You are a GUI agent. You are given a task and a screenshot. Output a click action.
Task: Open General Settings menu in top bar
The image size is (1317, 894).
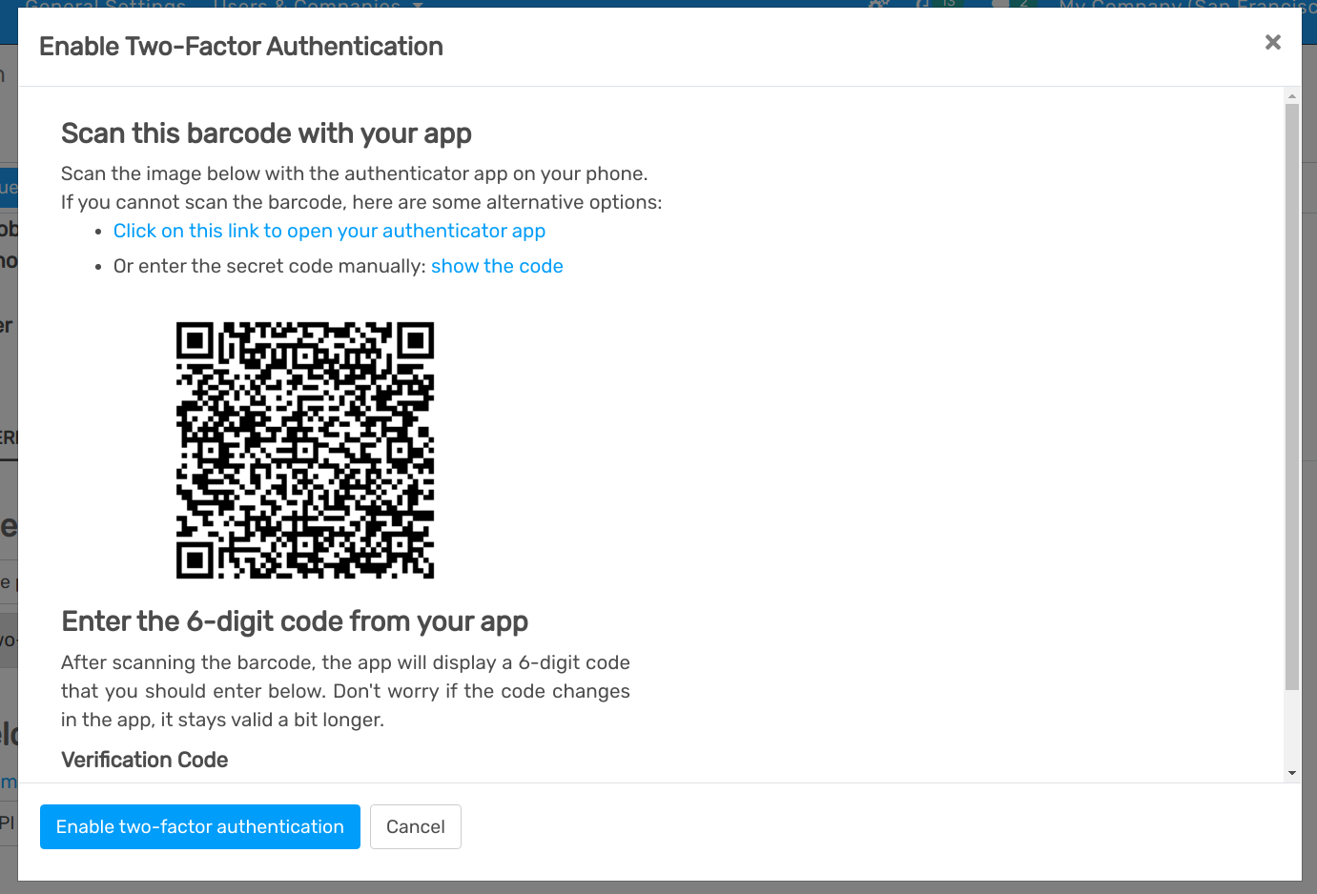[x=105, y=5]
